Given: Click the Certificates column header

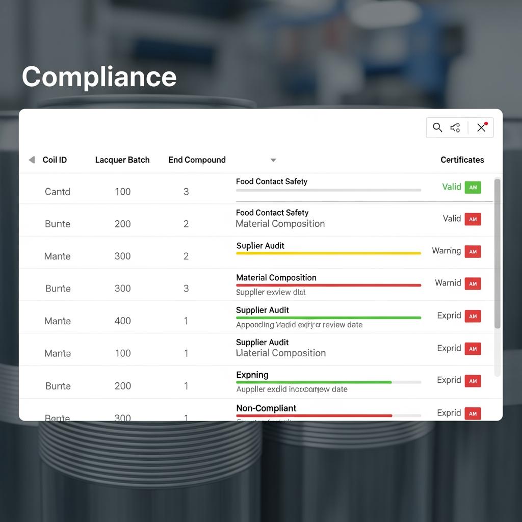Looking at the screenshot, I should coord(462,160).
